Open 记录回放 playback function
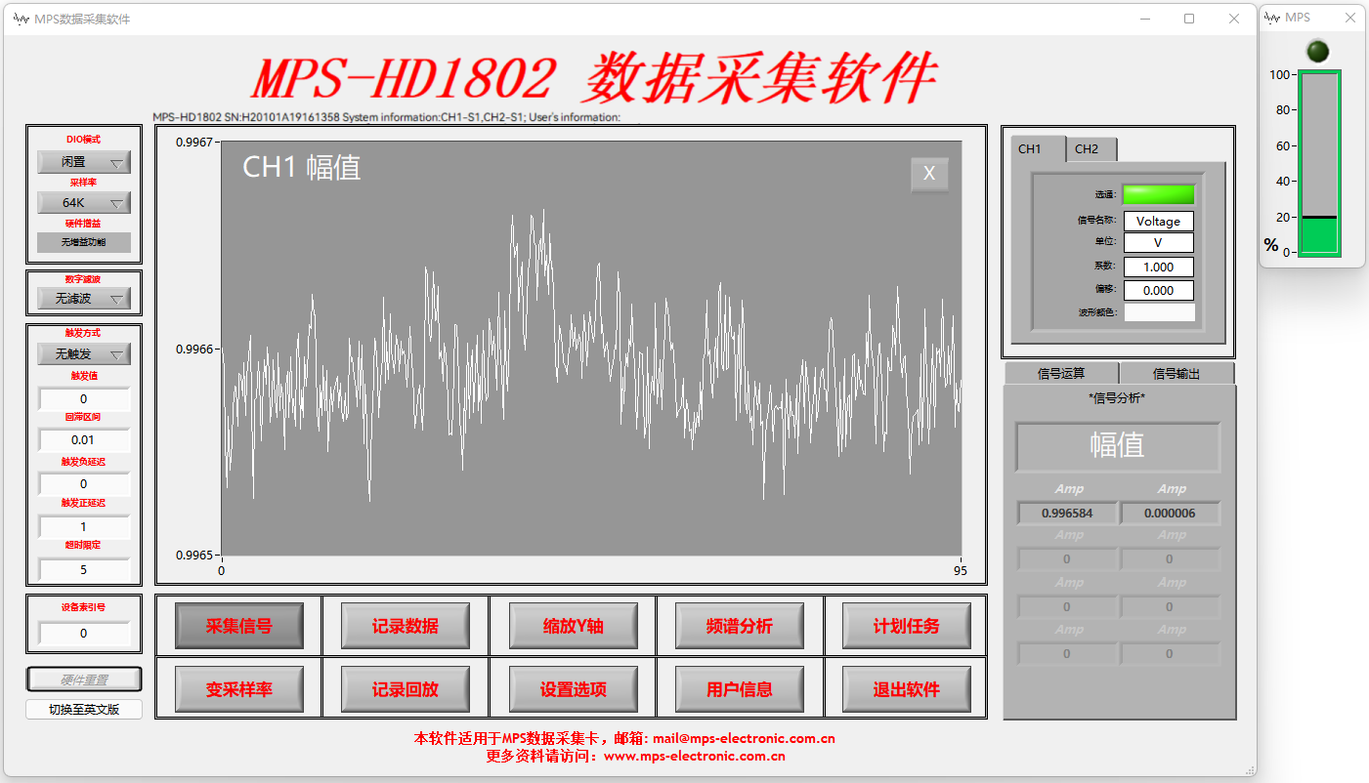Viewport: 1369px width, 783px height. tap(406, 688)
